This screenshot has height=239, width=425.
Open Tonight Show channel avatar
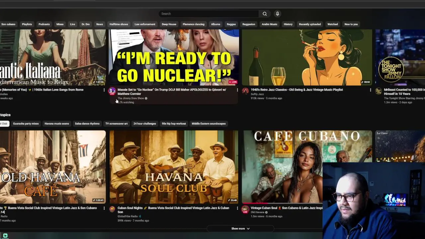[379, 91]
